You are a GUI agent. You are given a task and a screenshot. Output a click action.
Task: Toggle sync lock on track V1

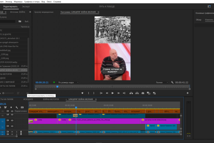(x=8, y=126)
